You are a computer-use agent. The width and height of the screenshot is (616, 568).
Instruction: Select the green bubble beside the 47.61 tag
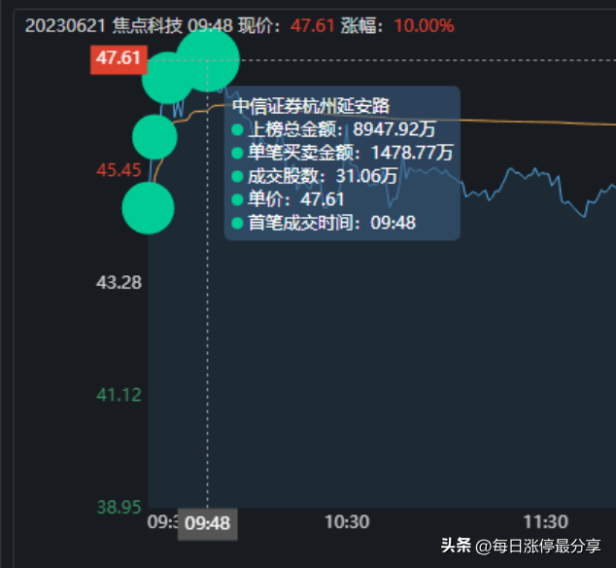coord(167,78)
